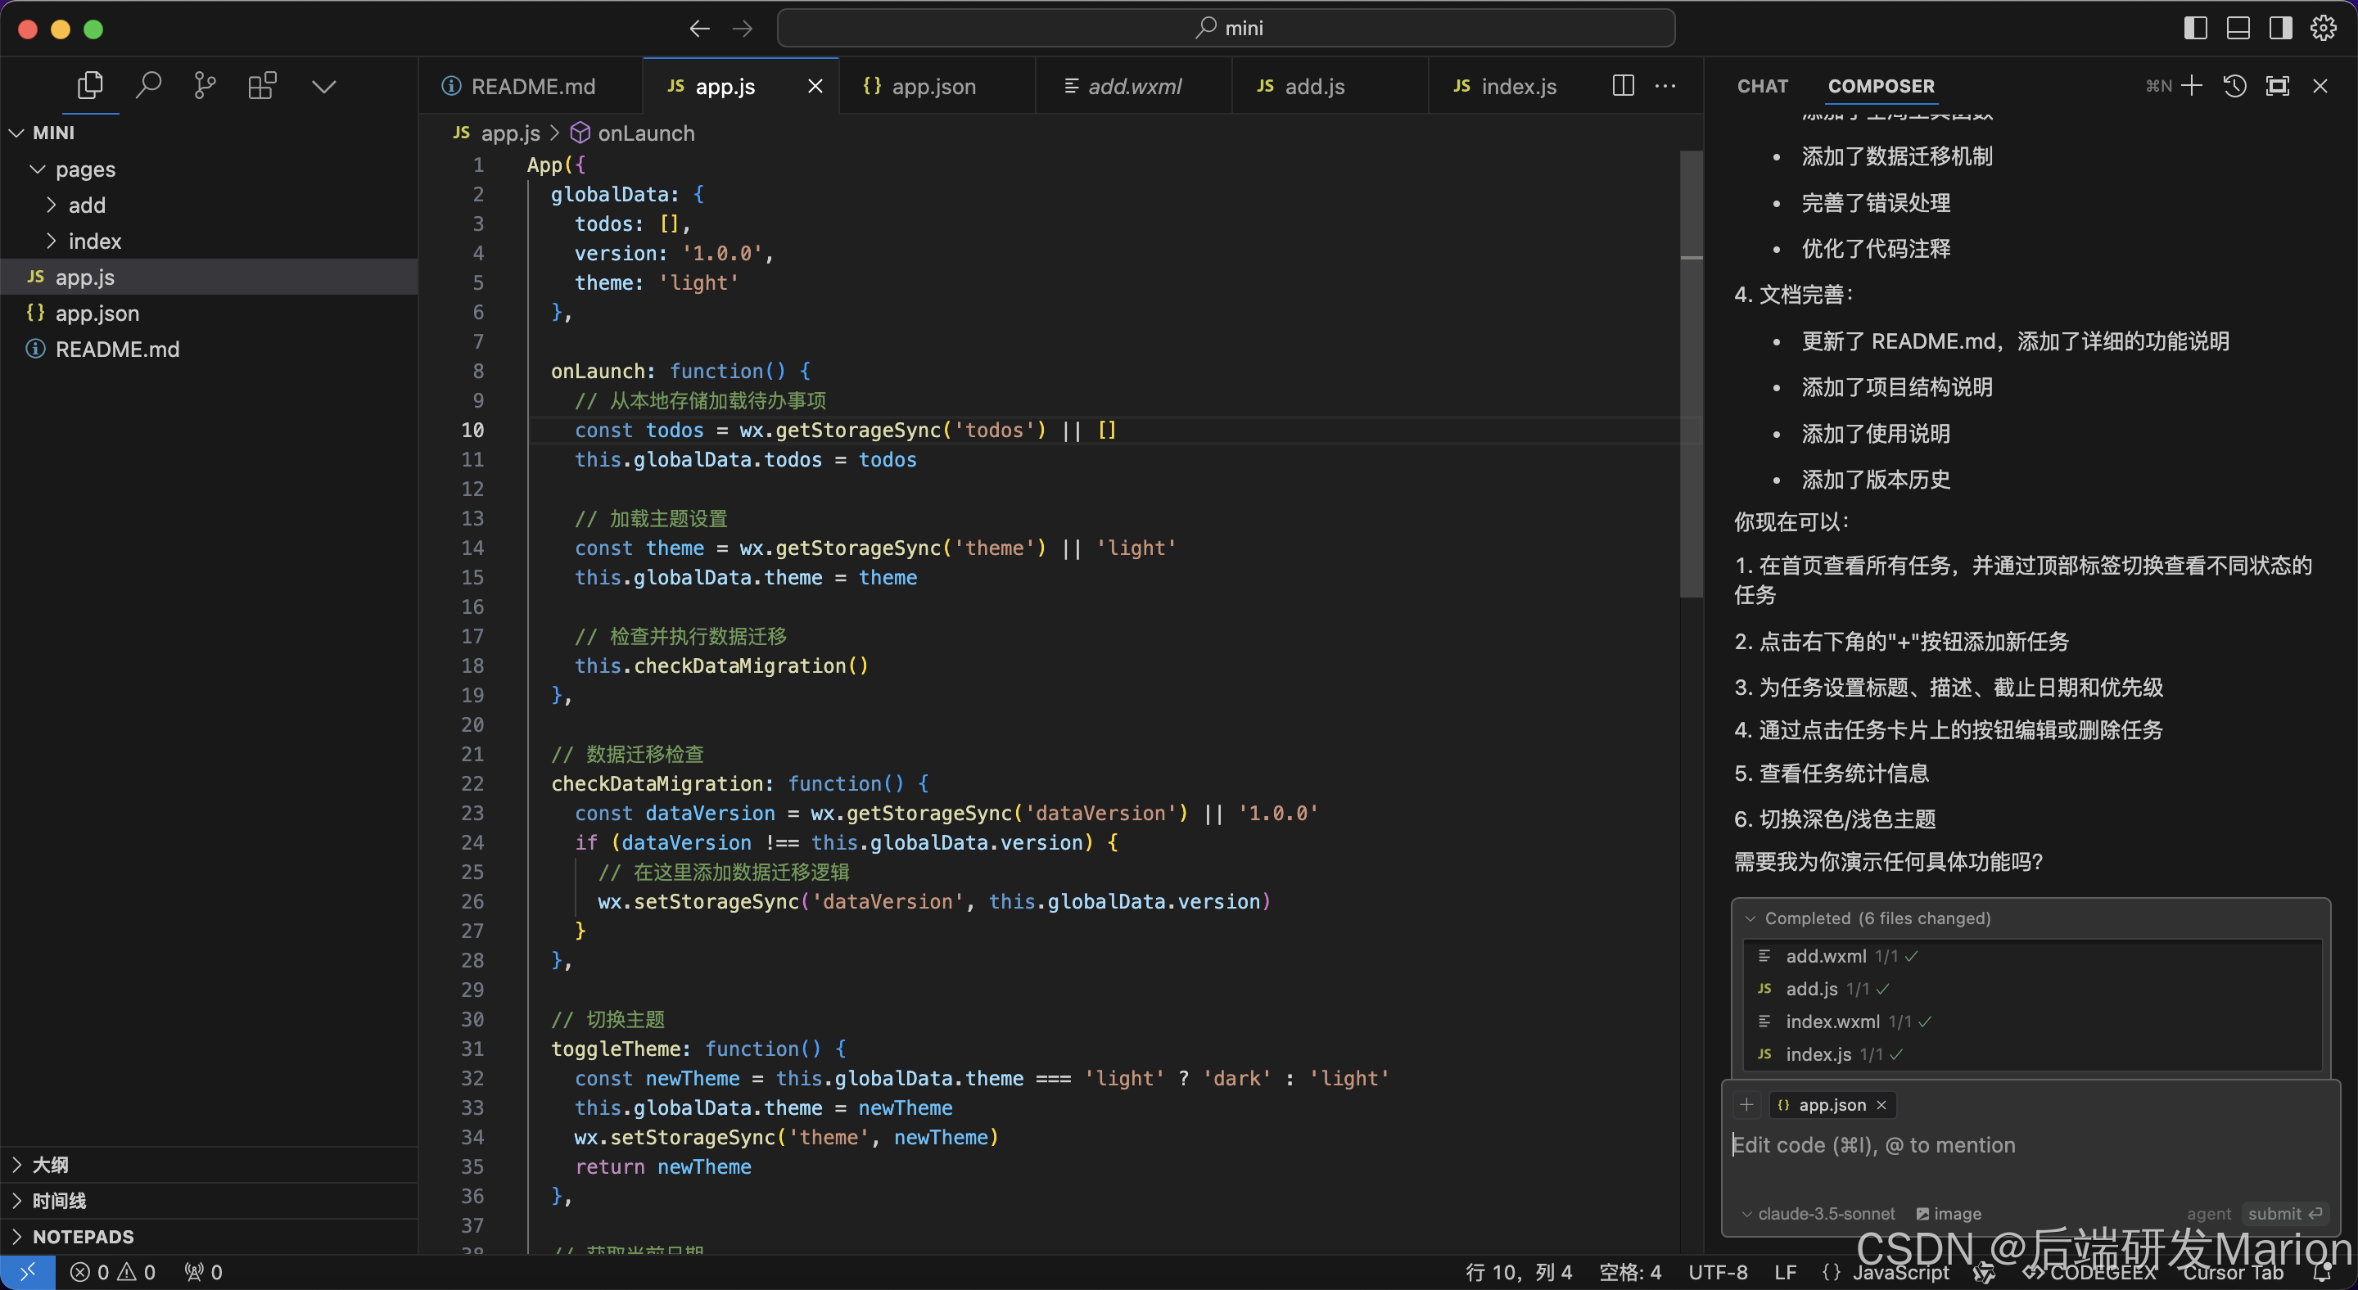Change indentation 空格: 4 setting
This screenshot has width=2358, height=1290.
(x=1629, y=1272)
